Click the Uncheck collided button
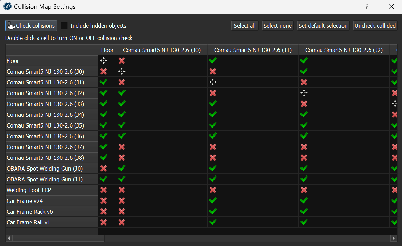The width and height of the screenshot is (403, 246). pos(375,26)
